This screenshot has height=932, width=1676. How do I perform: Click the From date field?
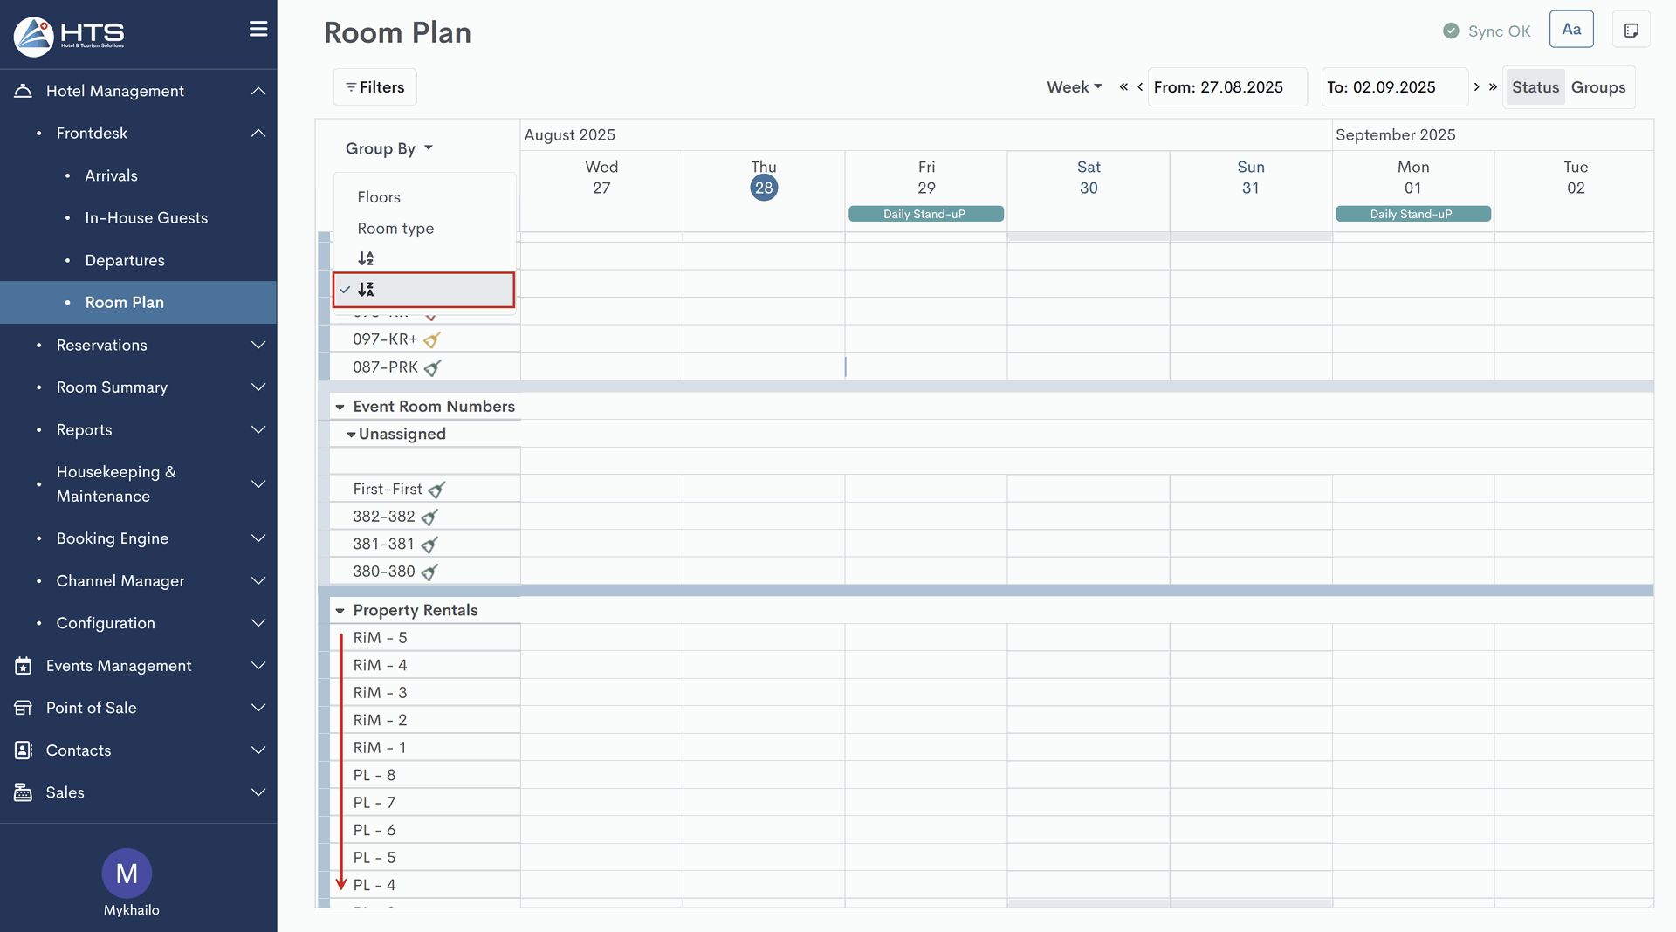[x=1226, y=87]
